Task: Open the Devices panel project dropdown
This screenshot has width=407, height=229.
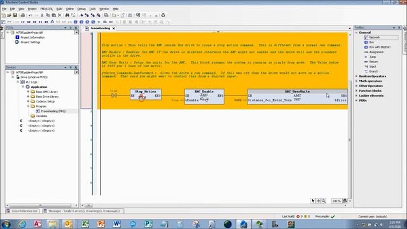Action: click(x=76, y=72)
